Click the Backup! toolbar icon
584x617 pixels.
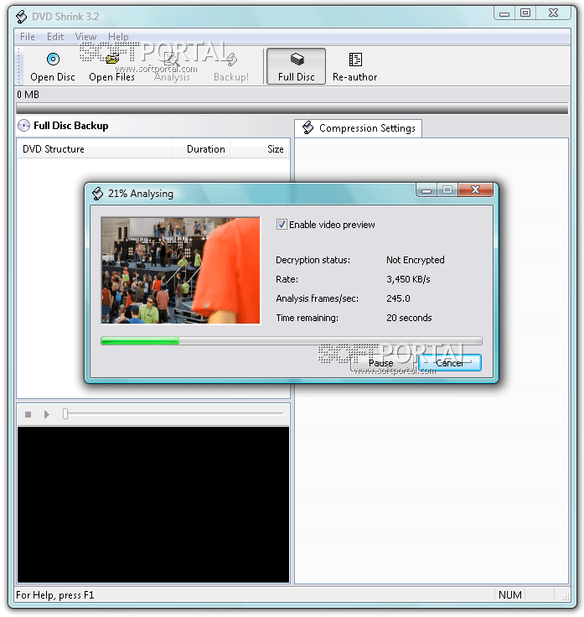pyautogui.click(x=230, y=60)
